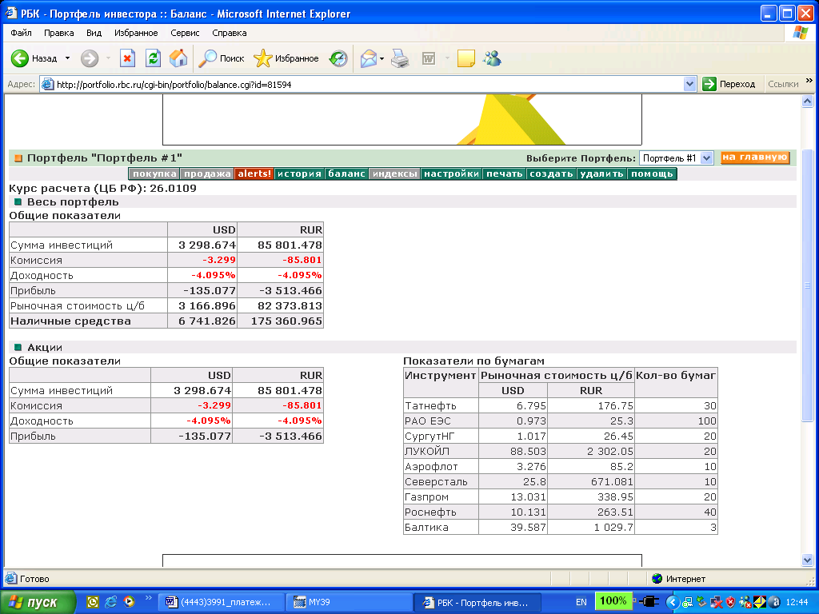
Task: Open the Портфель #1 selection dropdown
Action: [707, 158]
